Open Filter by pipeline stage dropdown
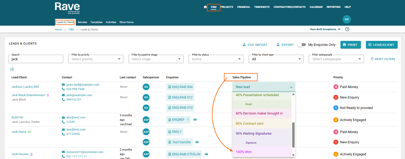This screenshot has height=159, width=405. pos(156,59)
